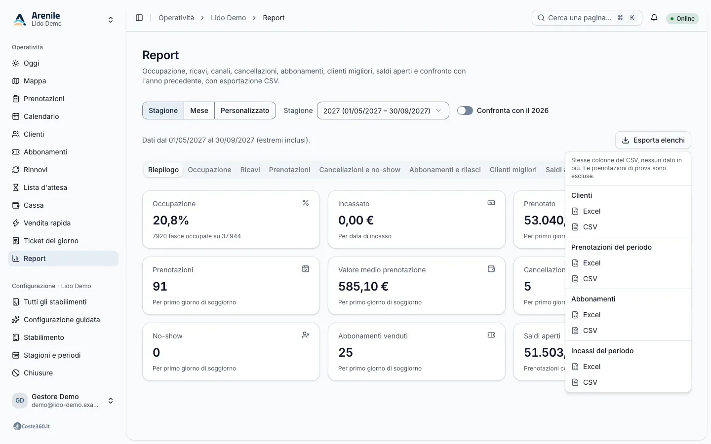Open the Cassa page
Image resolution: width=711 pixels, height=444 pixels.
pos(63,205)
